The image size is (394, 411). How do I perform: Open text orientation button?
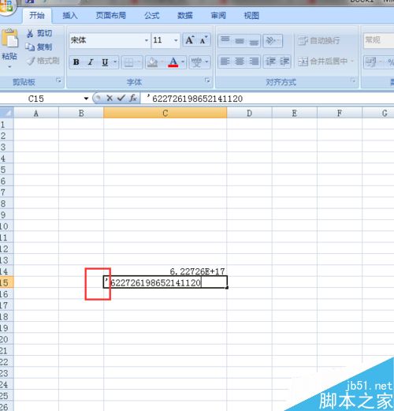pyautogui.click(x=273, y=41)
